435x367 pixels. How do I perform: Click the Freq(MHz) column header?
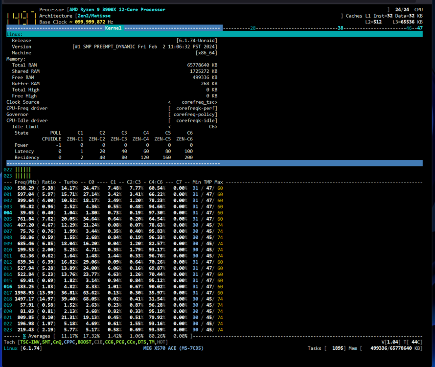coord(27,182)
